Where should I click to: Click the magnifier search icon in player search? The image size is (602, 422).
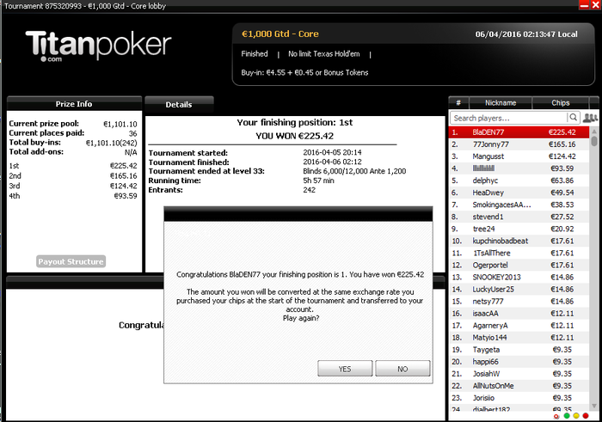573,118
